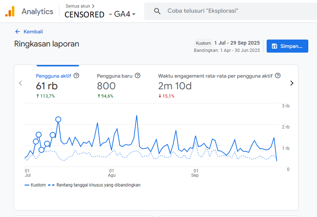Image resolution: width=317 pixels, height=217 pixels.
Task: Click the back arrow next to Kembali
Action: (x=17, y=32)
